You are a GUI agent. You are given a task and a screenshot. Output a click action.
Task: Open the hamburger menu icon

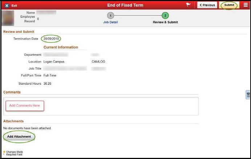[x=246, y=5]
